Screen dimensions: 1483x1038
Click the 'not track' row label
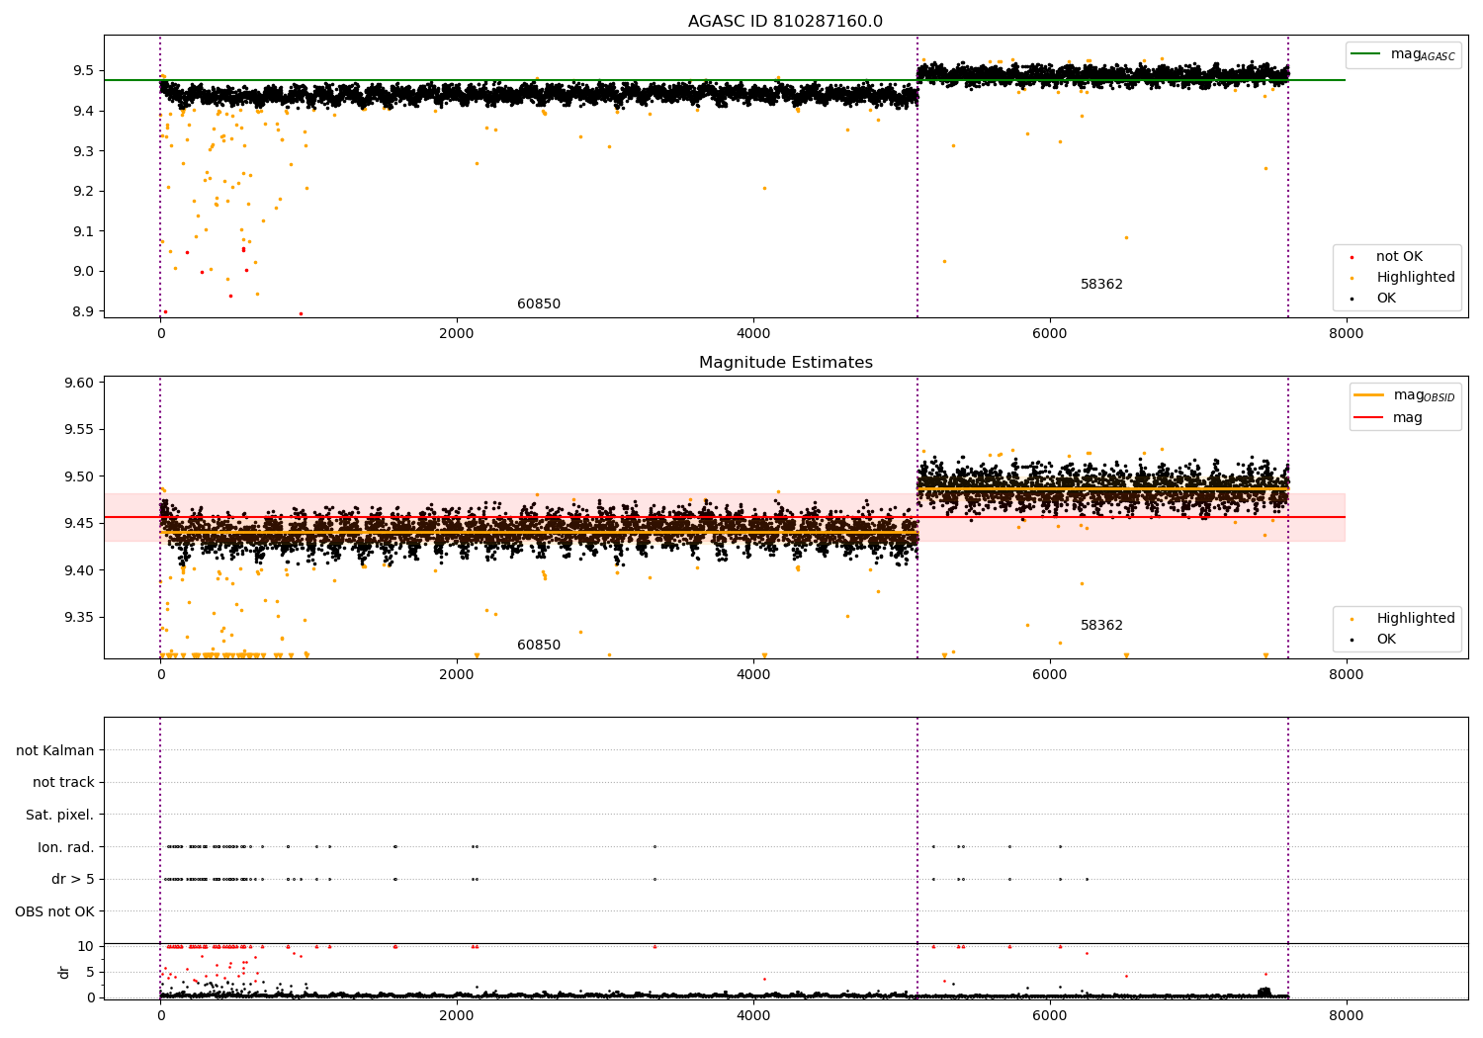63,782
